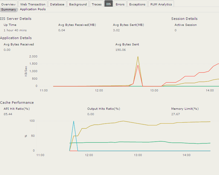Click the Memory Limit value 27.67
Image resolution: width=219 pixels, height=175 pixels.
(176, 114)
